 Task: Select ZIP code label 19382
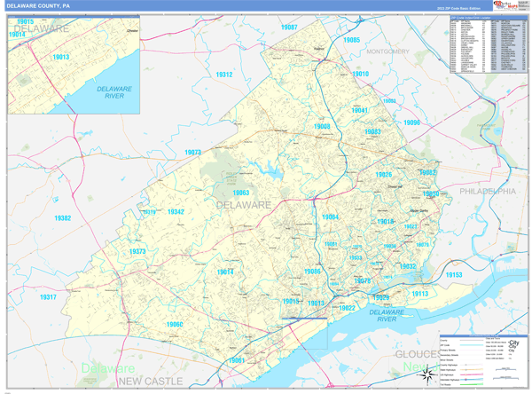pos(63,218)
